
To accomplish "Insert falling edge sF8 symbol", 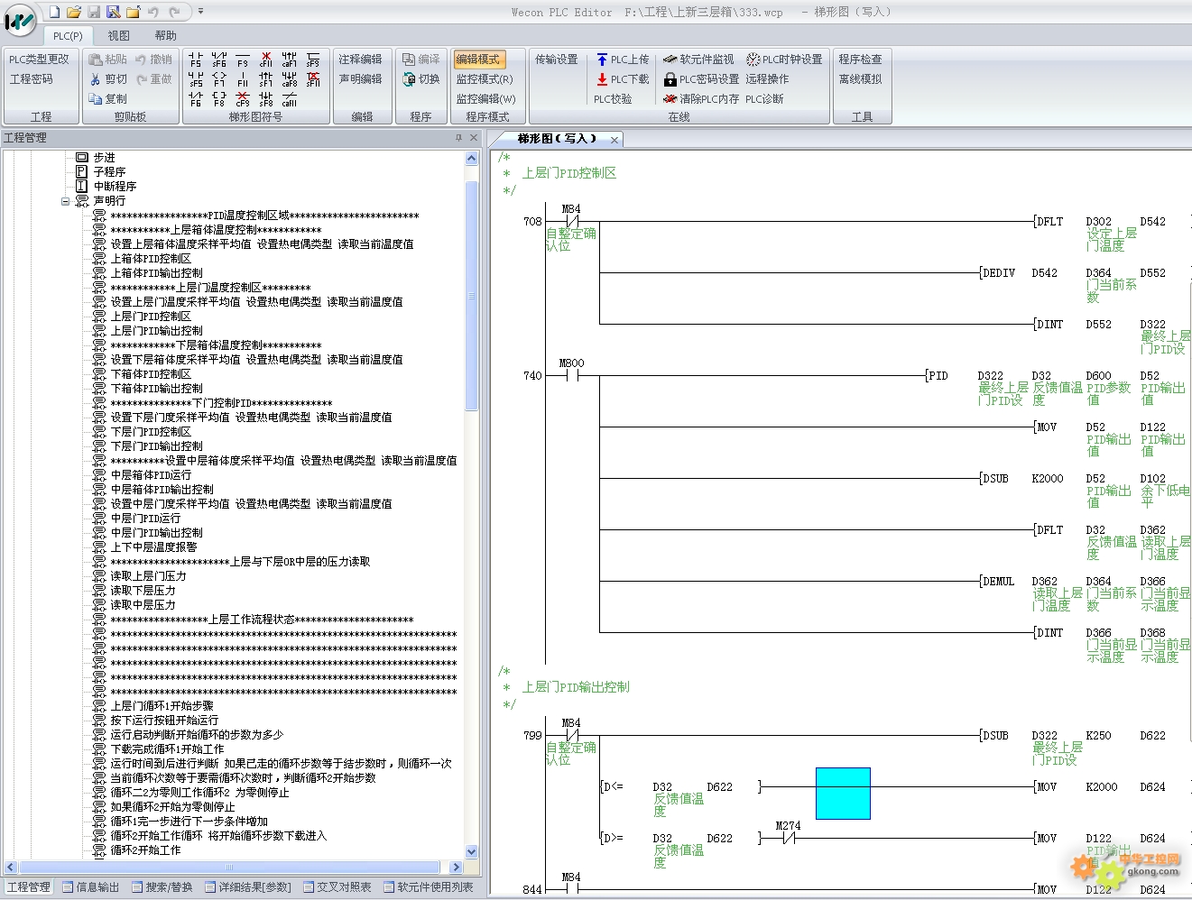I will click(x=266, y=99).
